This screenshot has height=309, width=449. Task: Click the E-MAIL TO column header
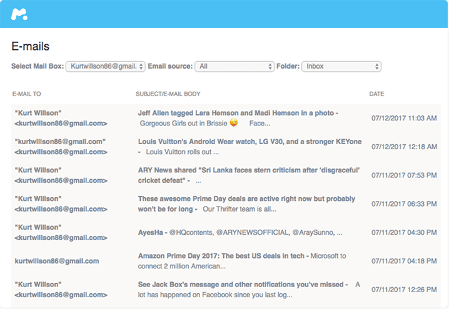[26, 94]
